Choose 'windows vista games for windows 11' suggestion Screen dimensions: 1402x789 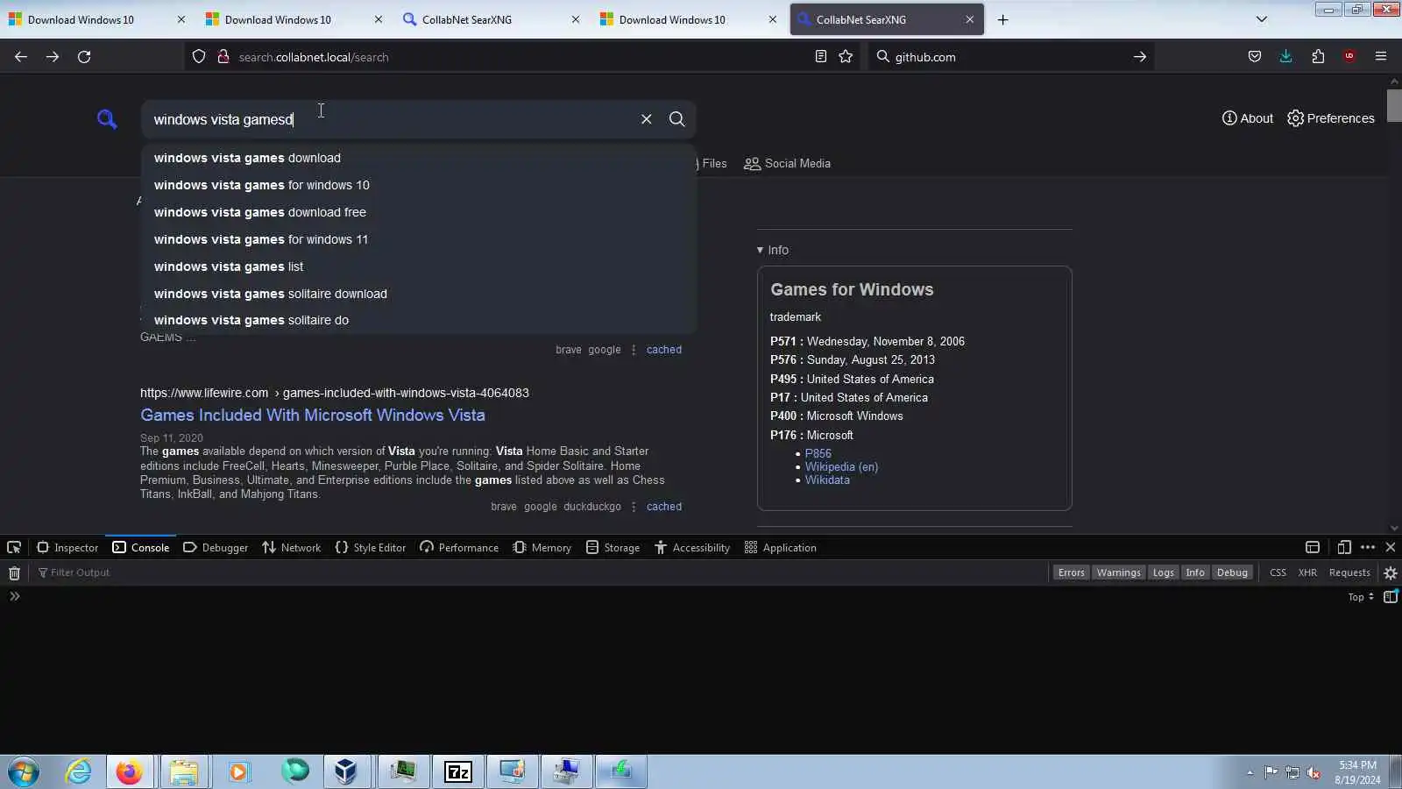pos(419,240)
